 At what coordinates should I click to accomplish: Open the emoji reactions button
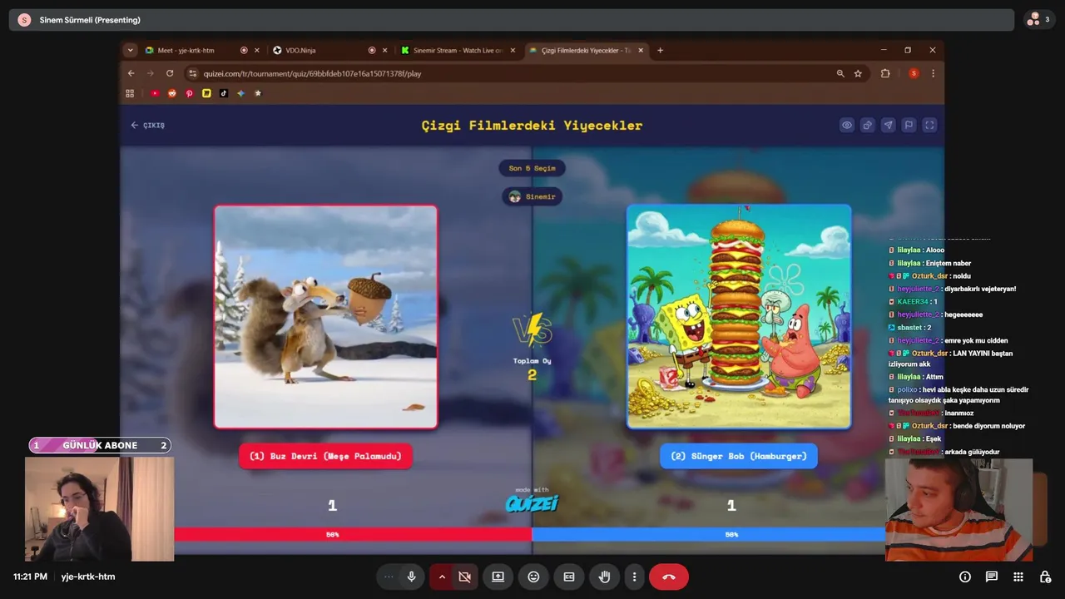[x=533, y=577]
